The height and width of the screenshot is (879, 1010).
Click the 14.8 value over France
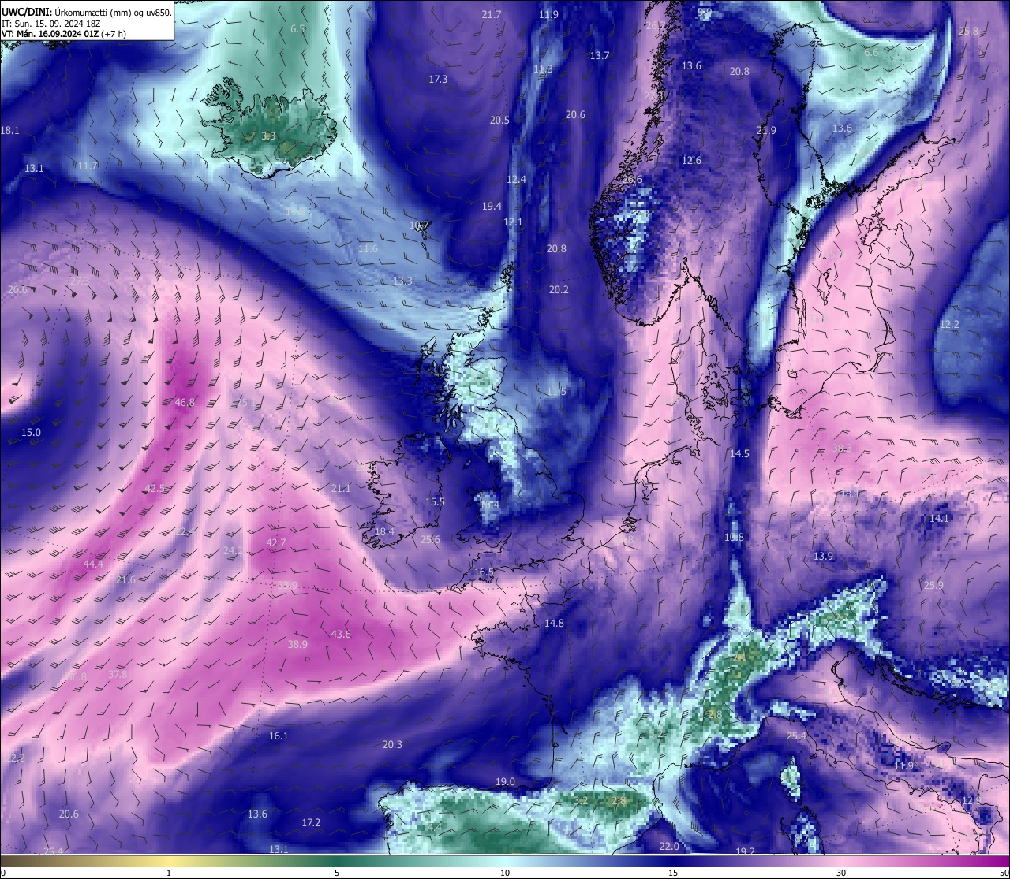(554, 623)
